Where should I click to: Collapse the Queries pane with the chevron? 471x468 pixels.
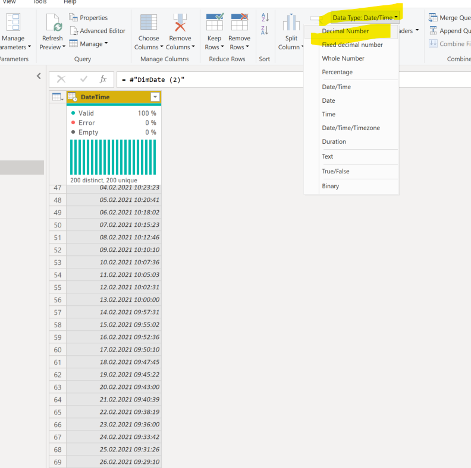click(x=39, y=76)
